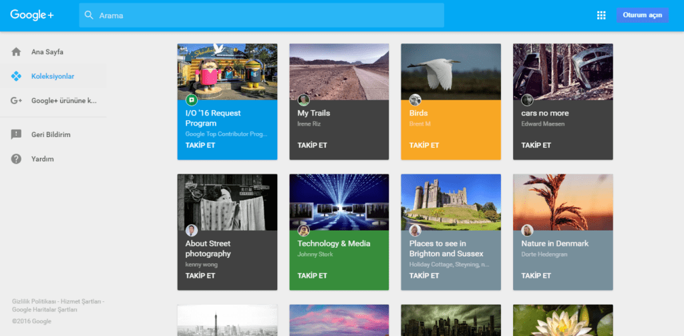The width and height of the screenshot is (684, 336).
Task: Click TAKİP ET on cars no more card
Action: pos(536,146)
